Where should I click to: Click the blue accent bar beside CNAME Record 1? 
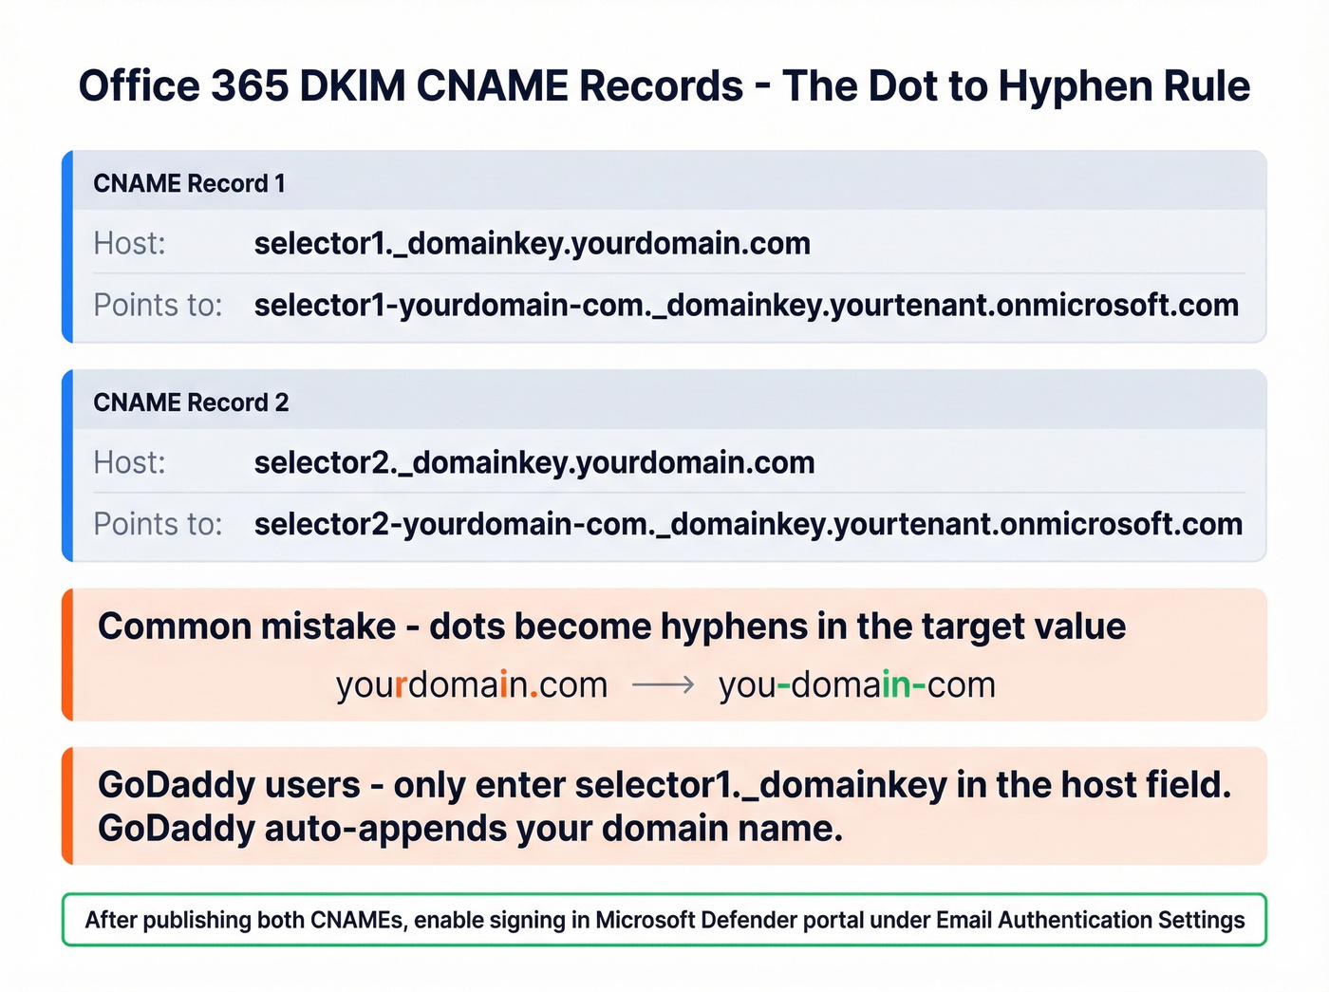coord(70,245)
